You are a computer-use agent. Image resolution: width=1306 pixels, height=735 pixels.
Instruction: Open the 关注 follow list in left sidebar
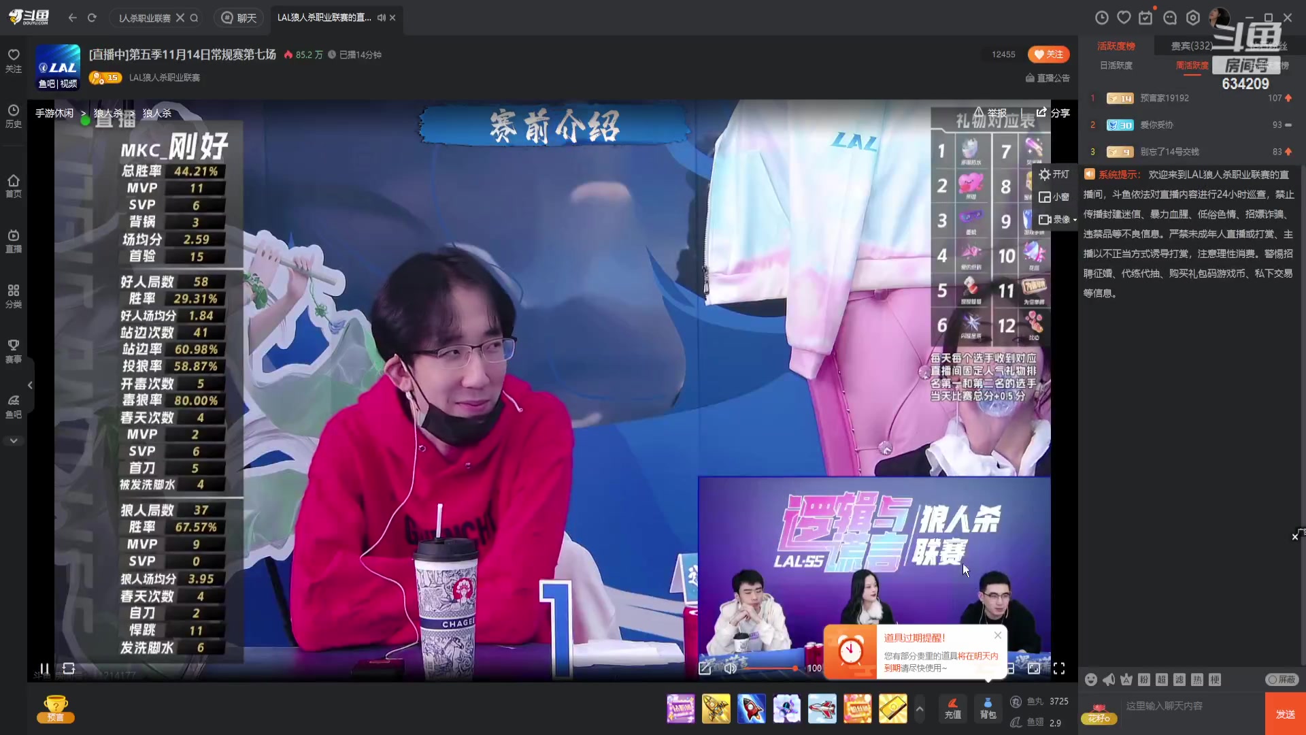(14, 60)
